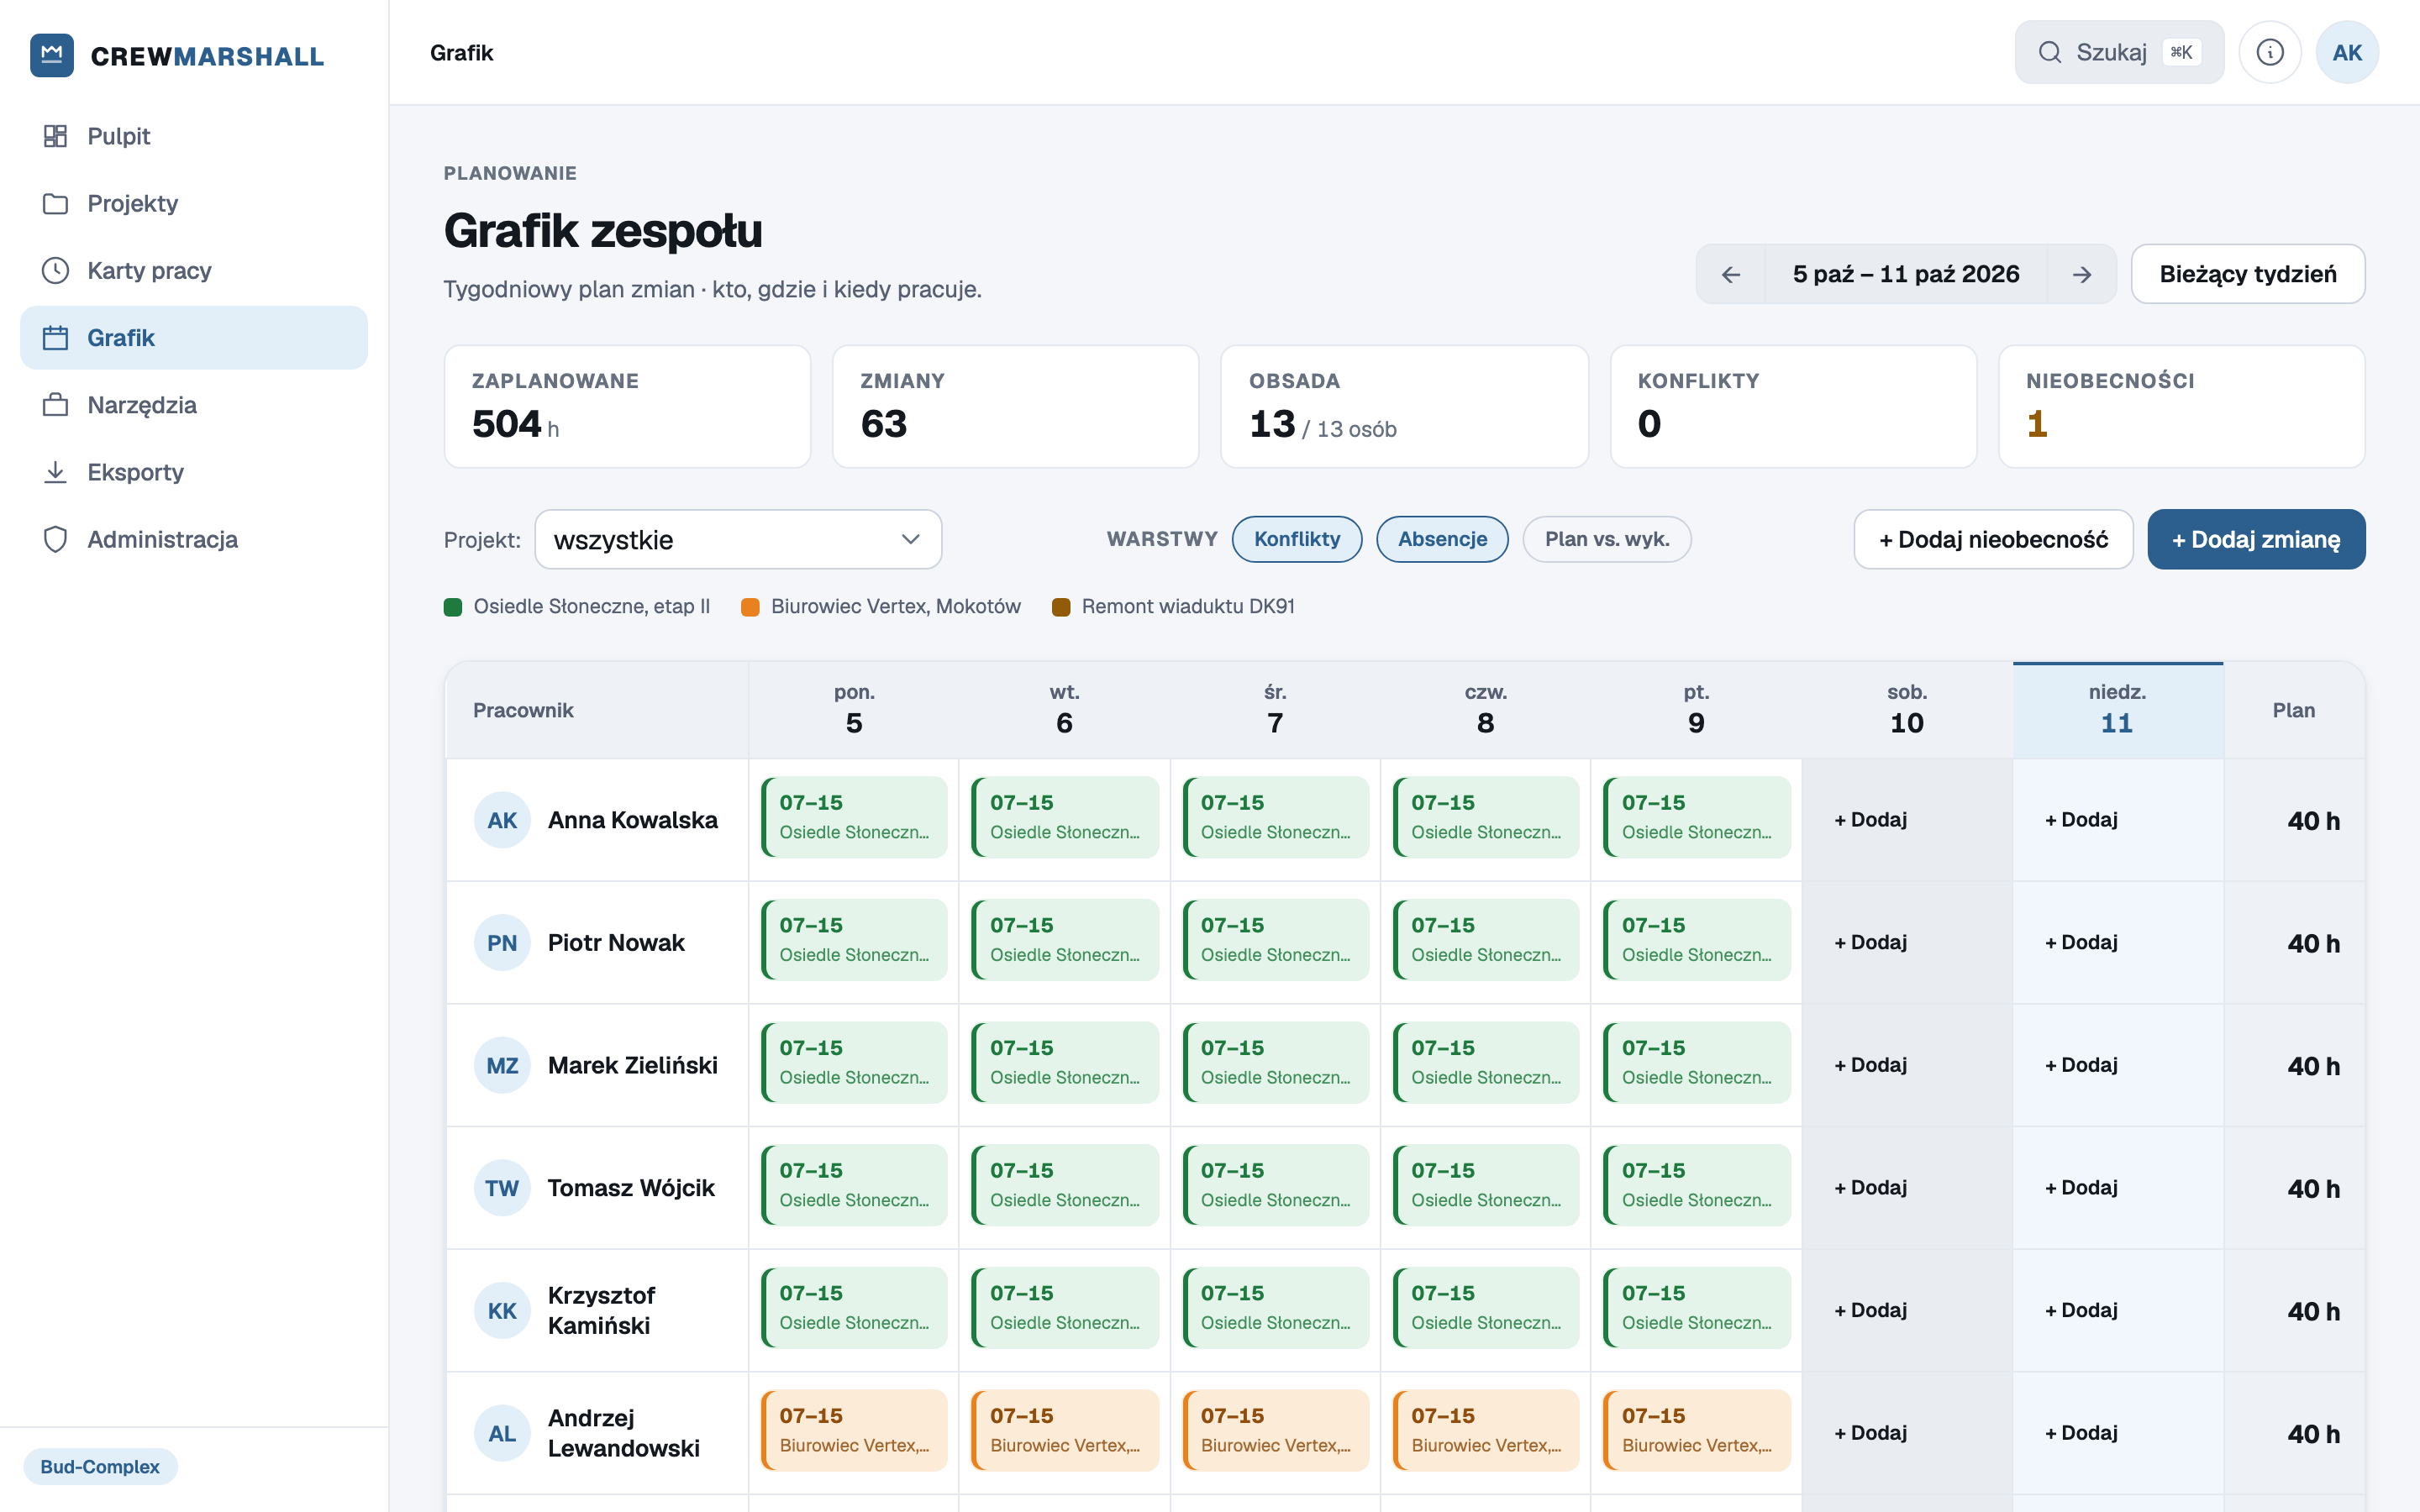Click the Bud-Complex company badge
Screen dimensions: 2420x1512
point(100,1466)
